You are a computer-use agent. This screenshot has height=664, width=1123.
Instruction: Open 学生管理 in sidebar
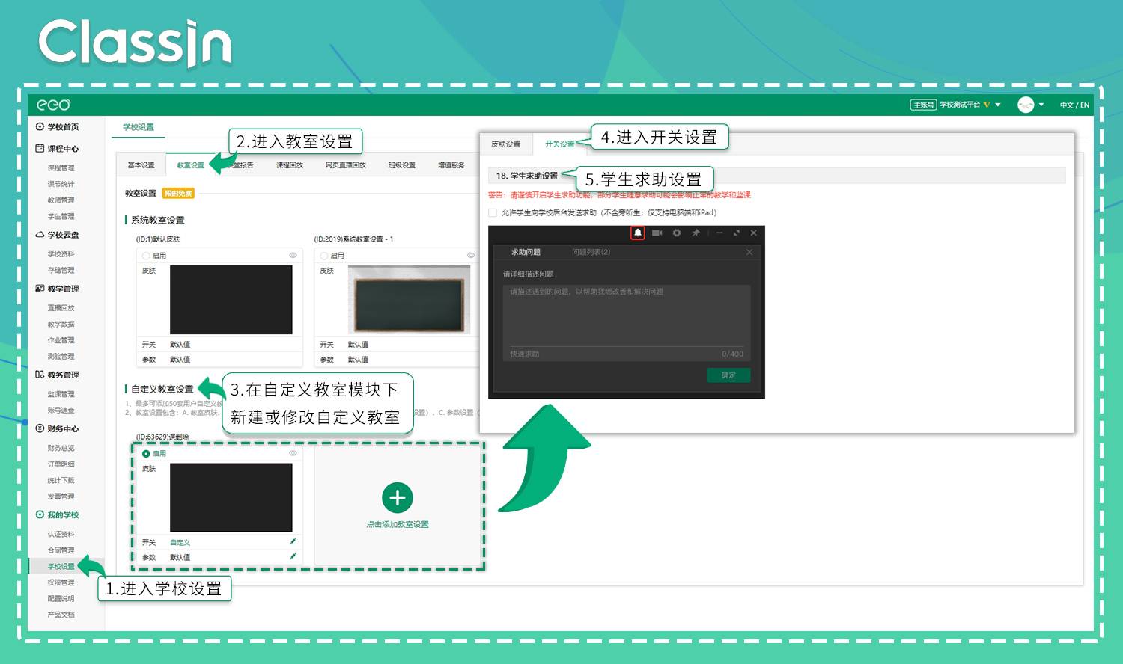pyautogui.click(x=61, y=217)
